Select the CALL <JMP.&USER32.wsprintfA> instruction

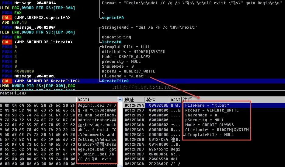[36, 18]
